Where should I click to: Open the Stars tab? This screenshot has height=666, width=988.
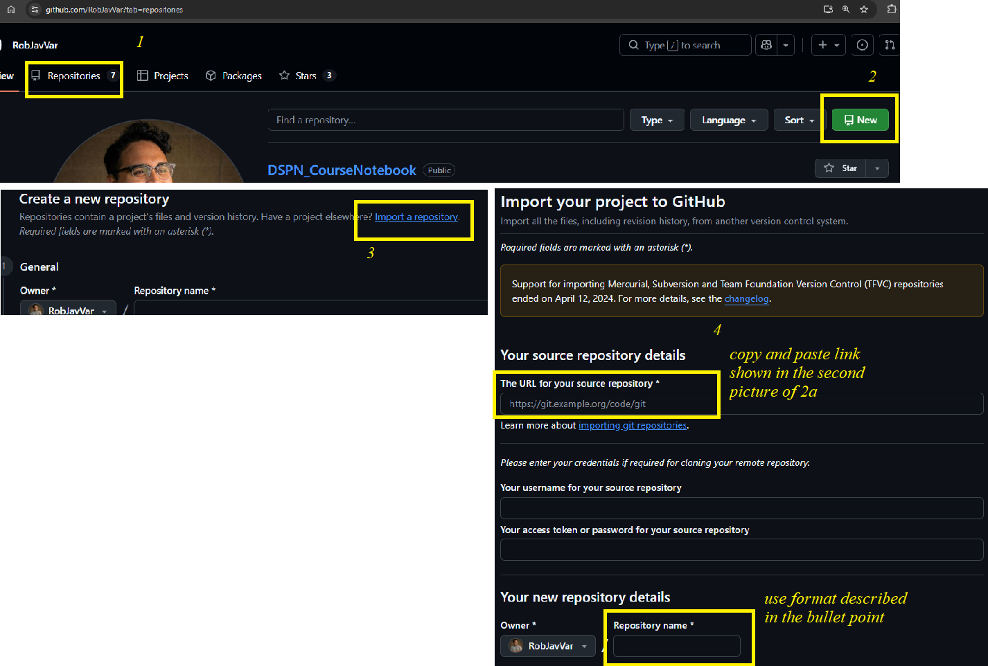pos(306,76)
